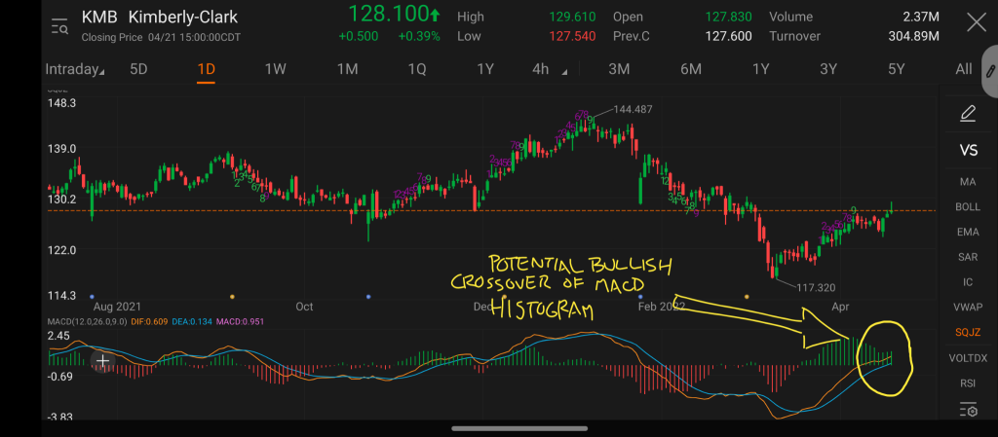This screenshot has height=437, width=998.
Task: Tap the orange event dot before Oct
Action: (232, 297)
